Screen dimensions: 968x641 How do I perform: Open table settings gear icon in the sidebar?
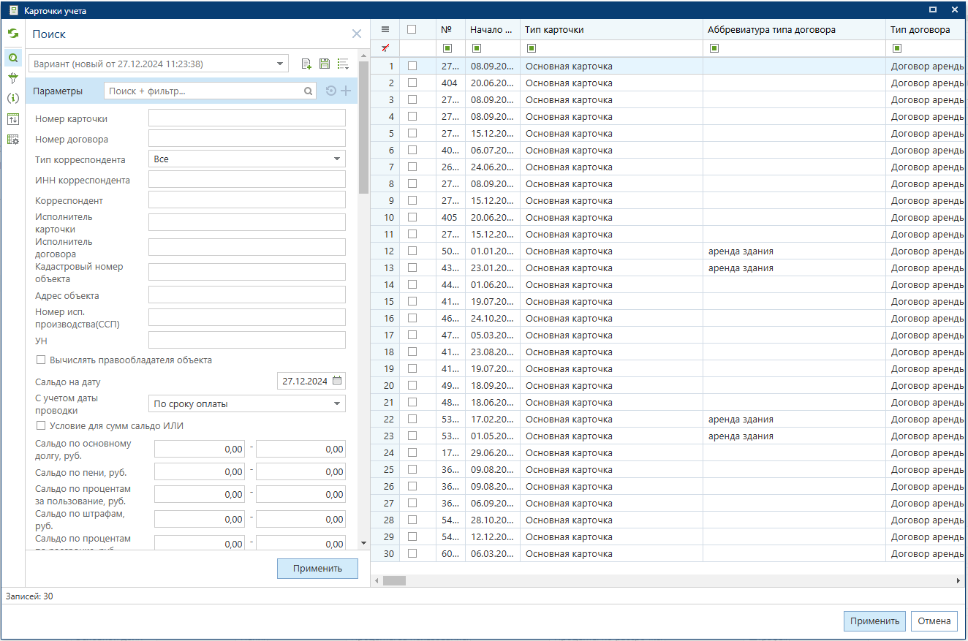[x=12, y=139]
